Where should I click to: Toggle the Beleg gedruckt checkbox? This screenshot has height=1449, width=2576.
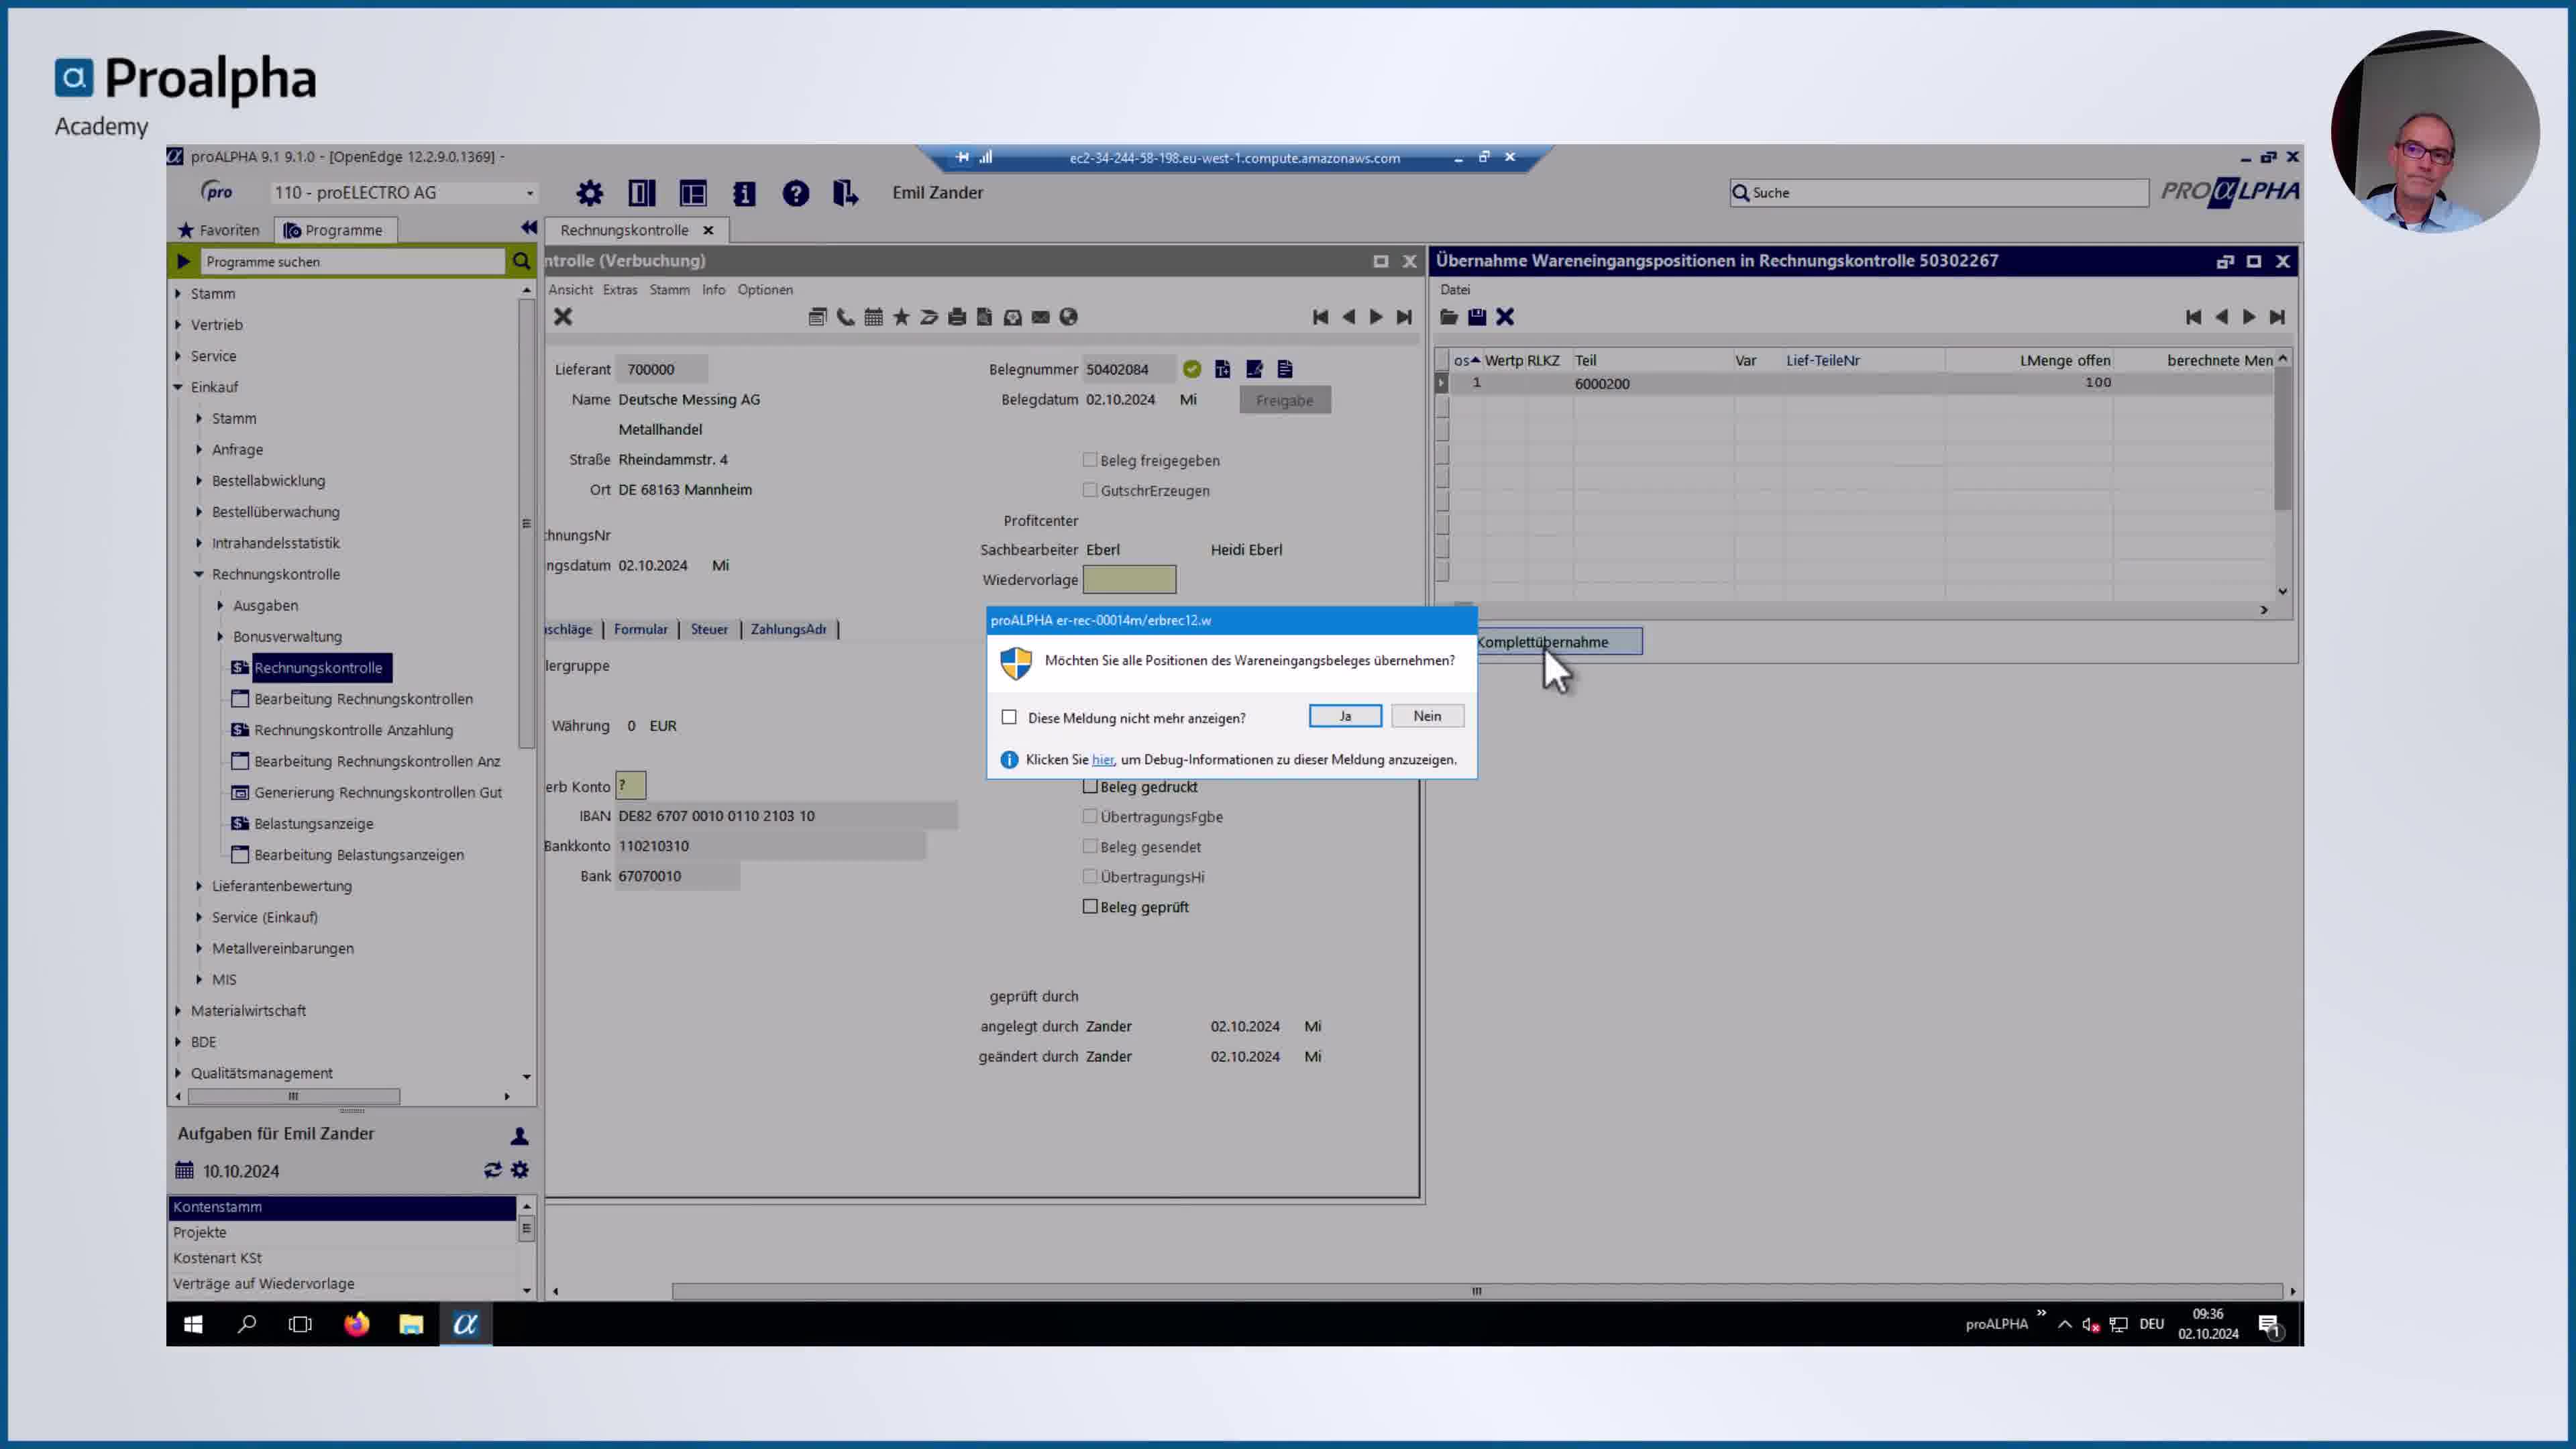(1090, 787)
